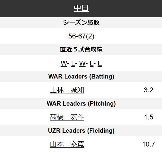
Task: Open the bold L latest game result
Action: click(x=100, y=63)
